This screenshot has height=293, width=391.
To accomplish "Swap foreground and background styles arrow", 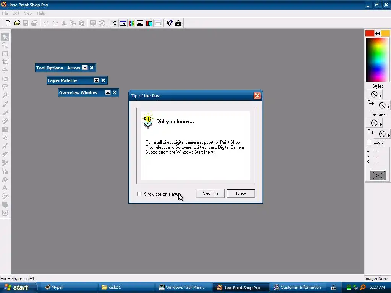I will tap(370, 102).
